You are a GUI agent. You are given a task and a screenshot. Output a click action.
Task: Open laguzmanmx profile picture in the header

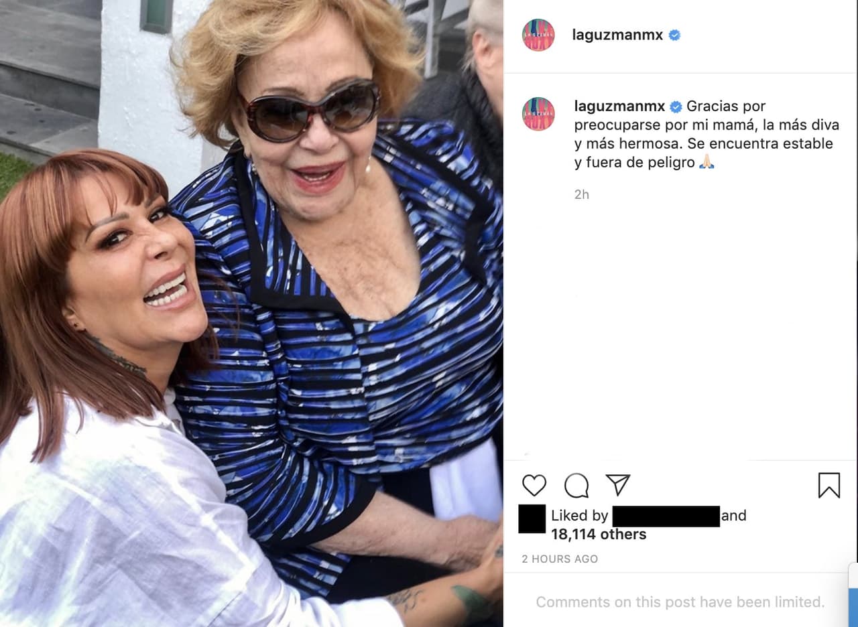point(538,34)
